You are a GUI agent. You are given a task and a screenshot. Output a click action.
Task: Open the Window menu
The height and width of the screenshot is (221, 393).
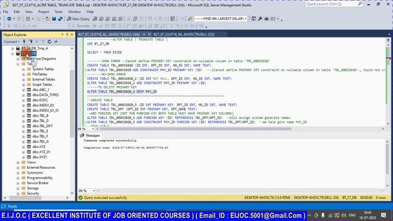[x=74, y=12]
